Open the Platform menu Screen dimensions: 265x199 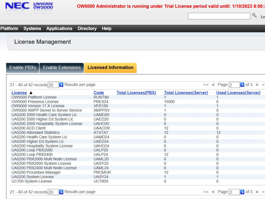(x=9, y=28)
